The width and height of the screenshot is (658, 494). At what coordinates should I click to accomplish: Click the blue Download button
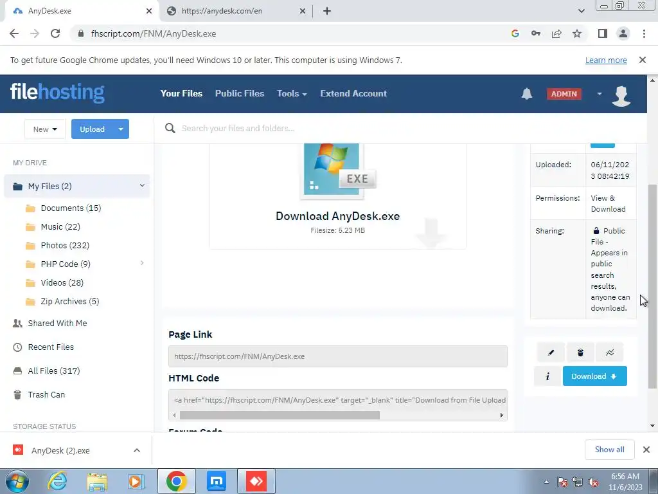(594, 376)
